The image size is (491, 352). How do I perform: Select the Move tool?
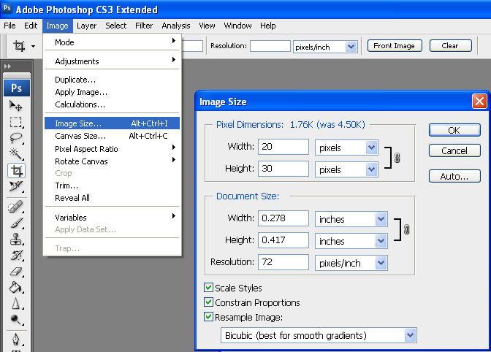(15, 106)
